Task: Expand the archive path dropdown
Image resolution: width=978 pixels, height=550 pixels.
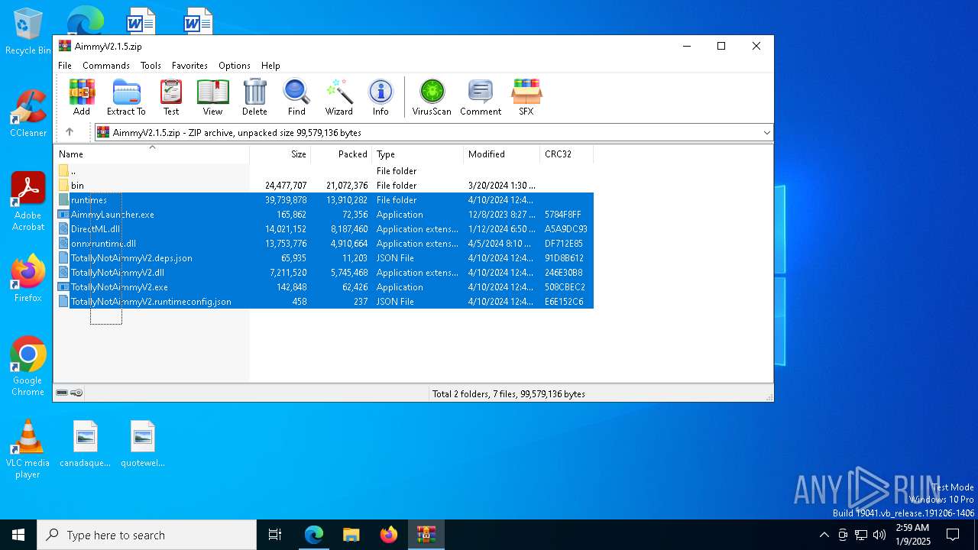Action: pyautogui.click(x=766, y=132)
